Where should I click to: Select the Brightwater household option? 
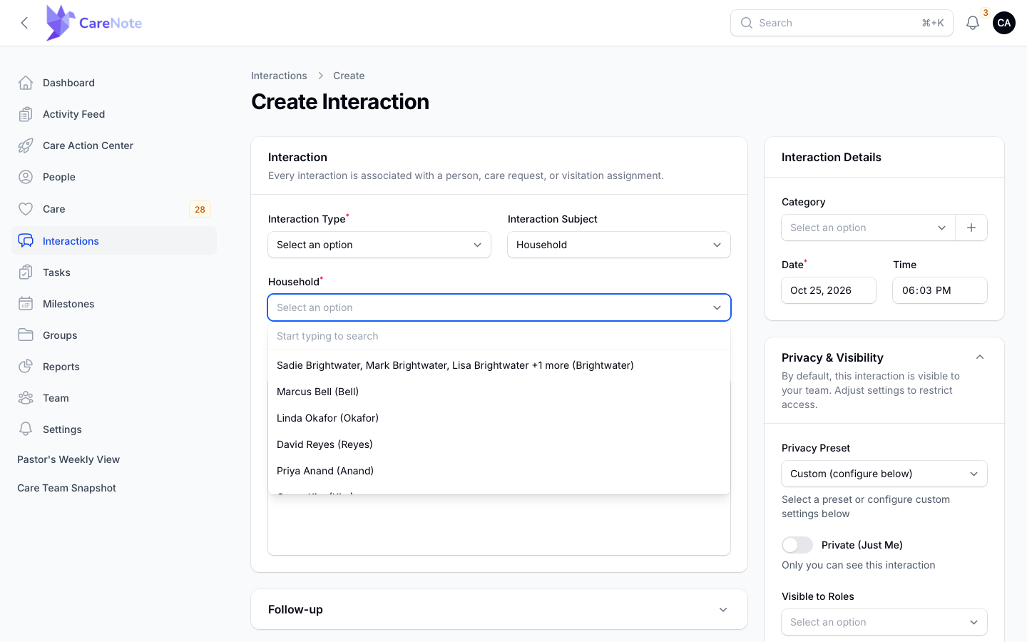tap(499, 365)
